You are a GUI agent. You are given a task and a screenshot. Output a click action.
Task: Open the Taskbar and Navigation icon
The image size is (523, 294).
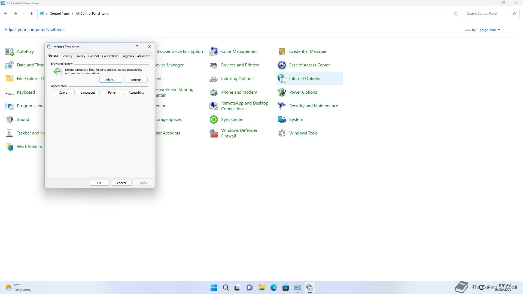[x=10, y=133]
